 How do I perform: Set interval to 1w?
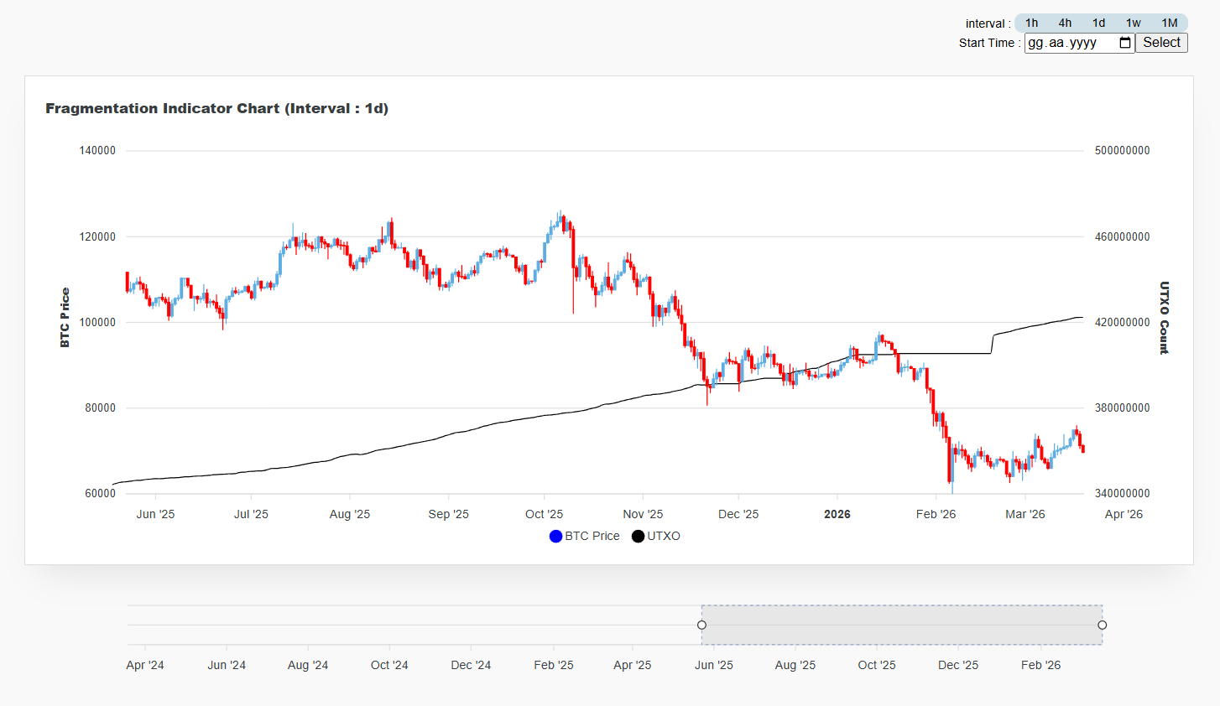1133,23
